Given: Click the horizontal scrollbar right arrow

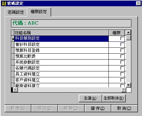Looking at the screenshot, I should (124, 90).
